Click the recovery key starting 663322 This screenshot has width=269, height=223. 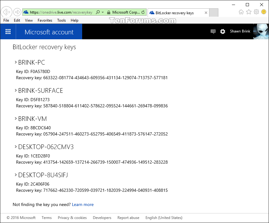tap(105, 78)
